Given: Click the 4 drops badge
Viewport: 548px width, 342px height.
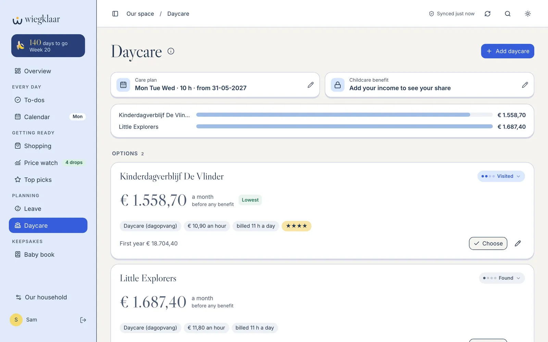Looking at the screenshot, I should (x=74, y=162).
